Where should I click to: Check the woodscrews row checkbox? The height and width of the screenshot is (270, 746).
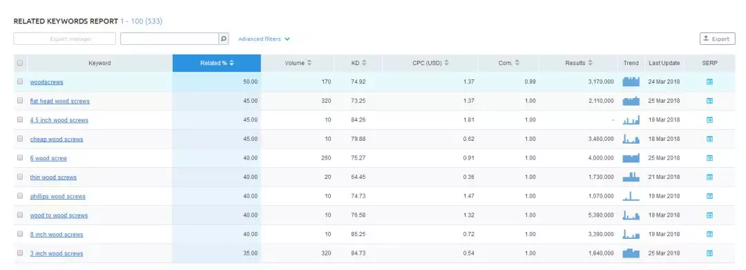click(20, 81)
